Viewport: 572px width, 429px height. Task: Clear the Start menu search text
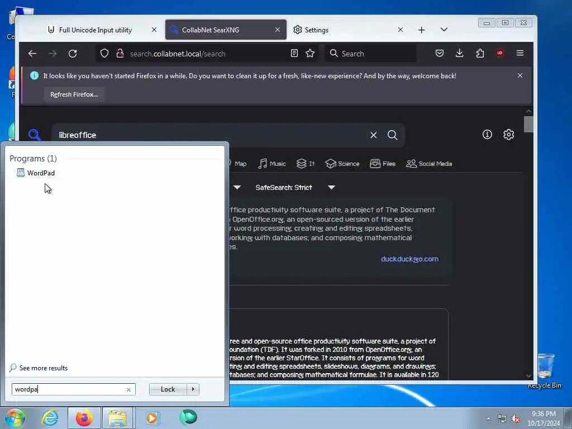click(128, 389)
